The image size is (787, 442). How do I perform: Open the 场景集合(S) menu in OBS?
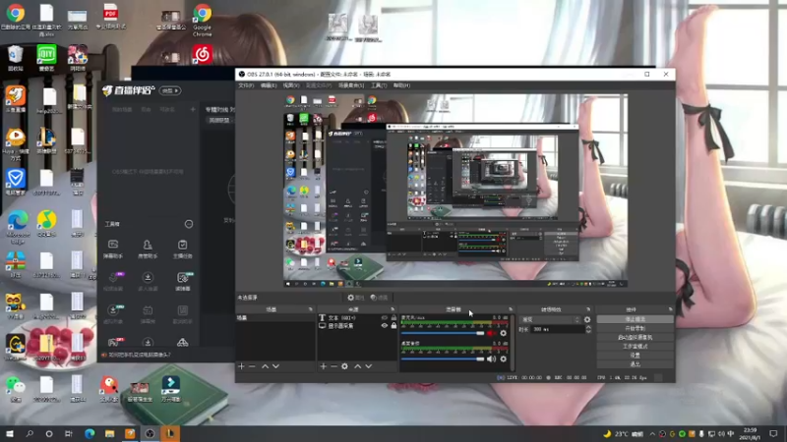pos(351,85)
